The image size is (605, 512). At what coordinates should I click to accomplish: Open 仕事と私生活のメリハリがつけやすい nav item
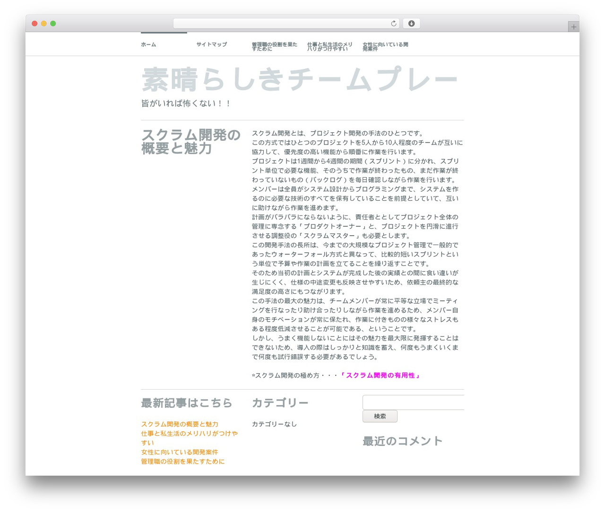click(x=330, y=46)
